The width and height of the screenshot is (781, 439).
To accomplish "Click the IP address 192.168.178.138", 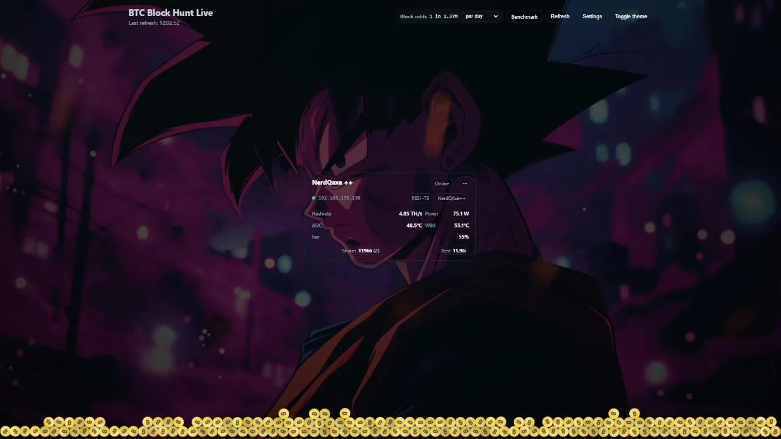I will pyautogui.click(x=339, y=198).
